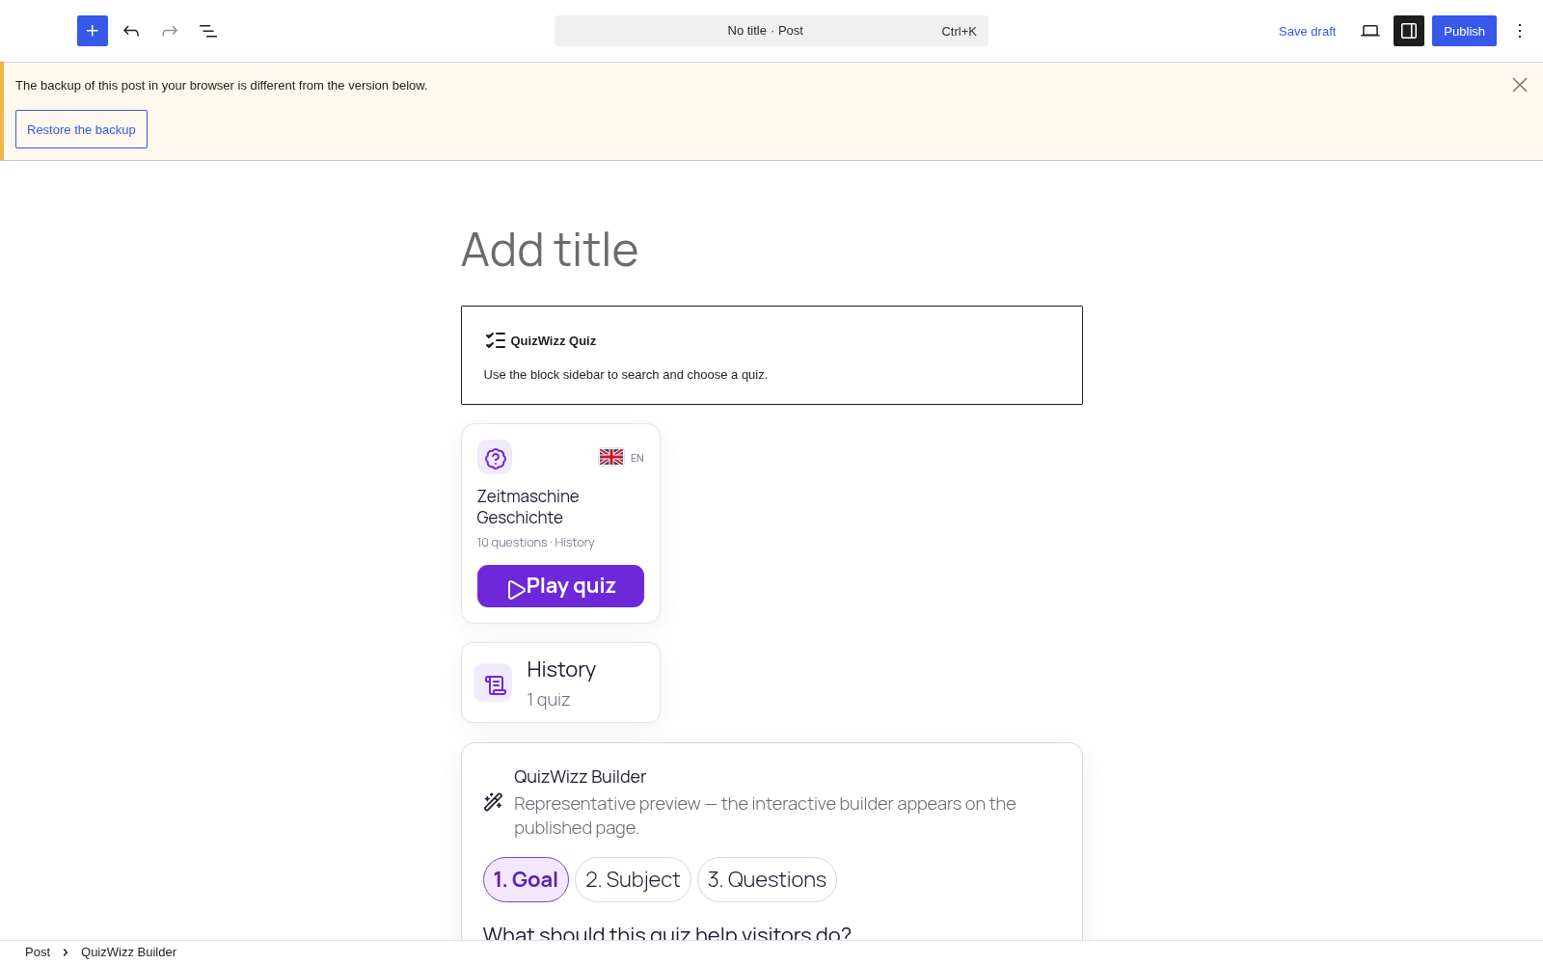
Task: Click the 'Use the block sidebar' help text
Action: [626, 374]
